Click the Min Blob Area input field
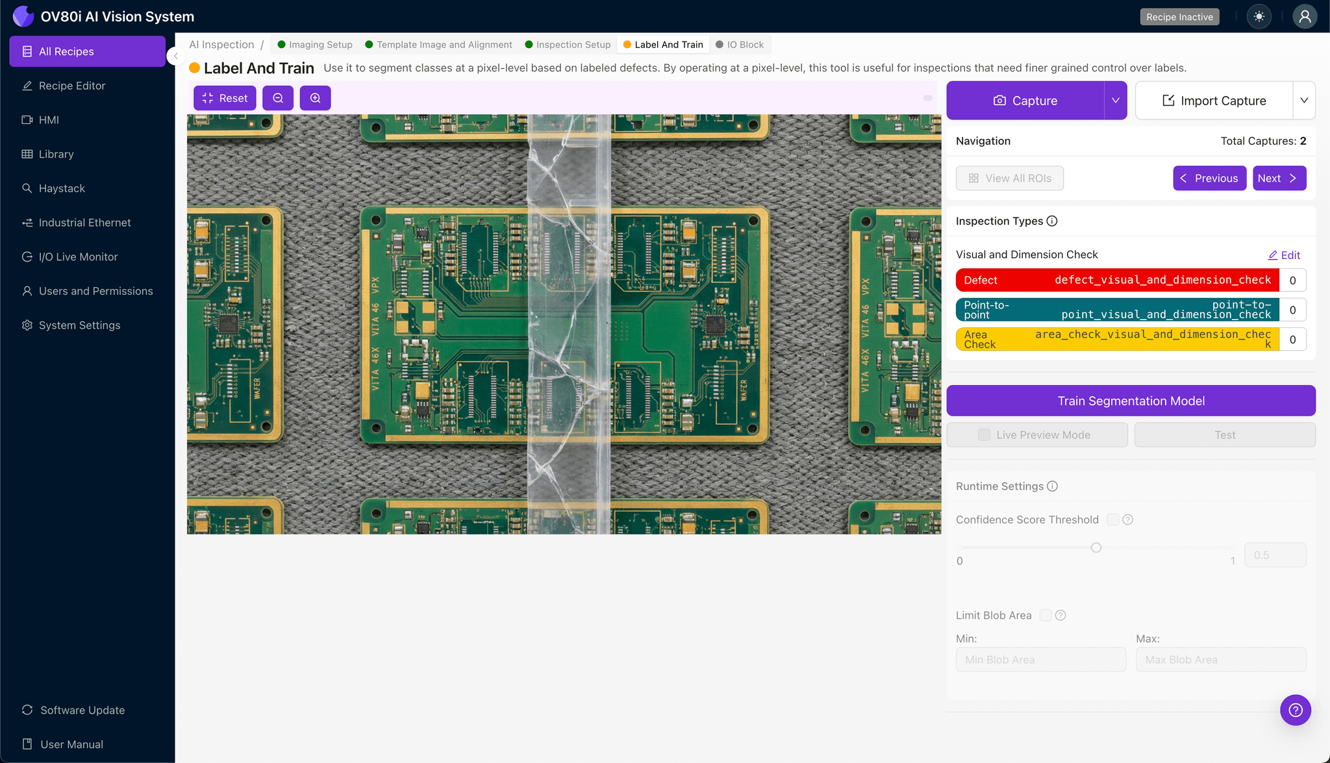Image resolution: width=1330 pixels, height=763 pixels. click(x=1040, y=659)
